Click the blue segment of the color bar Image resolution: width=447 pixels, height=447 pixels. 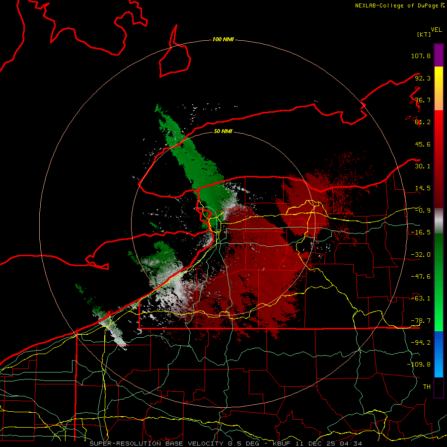[x=439, y=354]
